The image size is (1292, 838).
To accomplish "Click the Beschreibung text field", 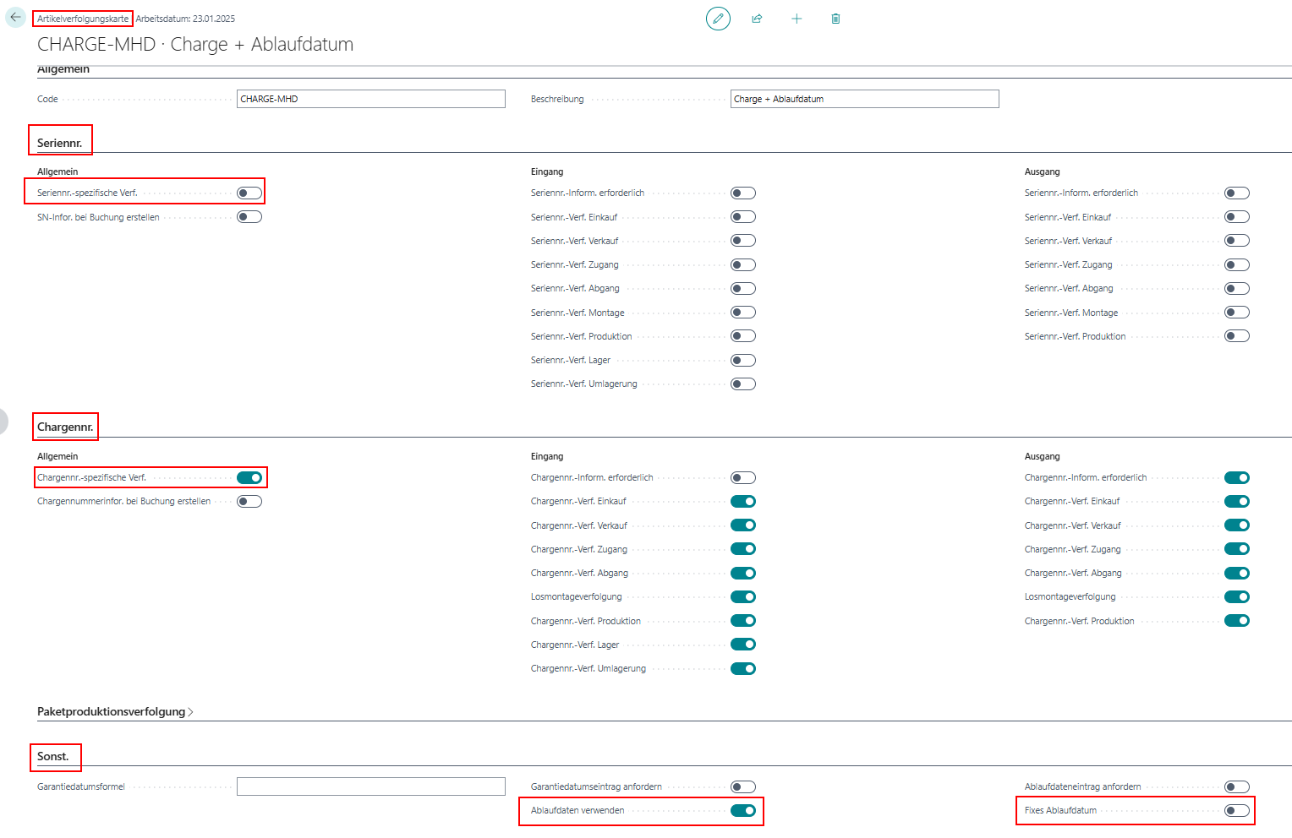I will 864,99.
